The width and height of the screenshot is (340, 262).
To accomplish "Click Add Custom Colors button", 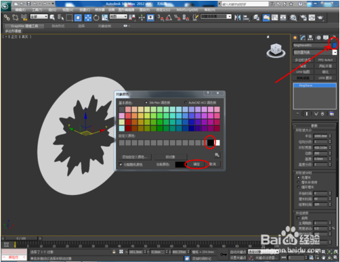I will click(x=135, y=157).
